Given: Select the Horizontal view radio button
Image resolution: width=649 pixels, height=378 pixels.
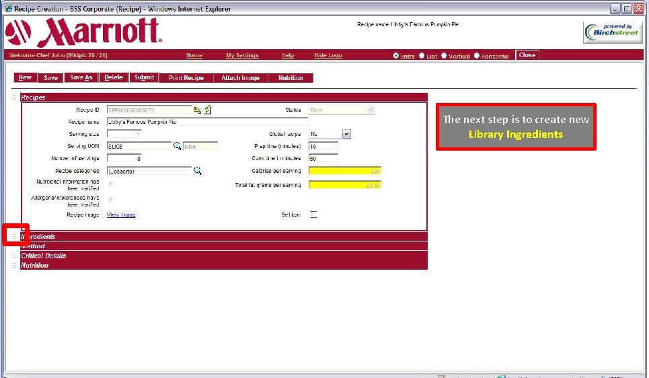Looking at the screenshot, I should click(476, 55).
